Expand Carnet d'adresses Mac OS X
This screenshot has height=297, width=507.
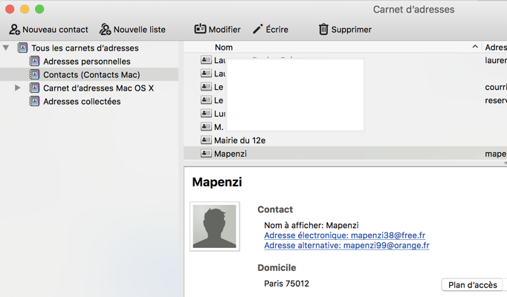click(18, 88)
